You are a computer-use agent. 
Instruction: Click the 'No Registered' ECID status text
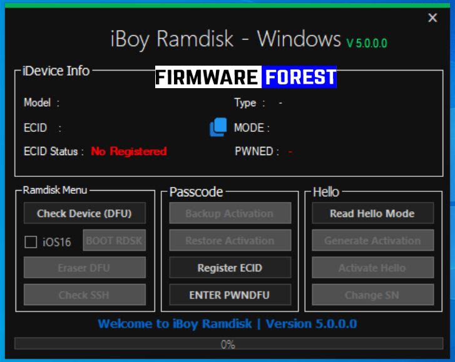[x=129, y=151]
